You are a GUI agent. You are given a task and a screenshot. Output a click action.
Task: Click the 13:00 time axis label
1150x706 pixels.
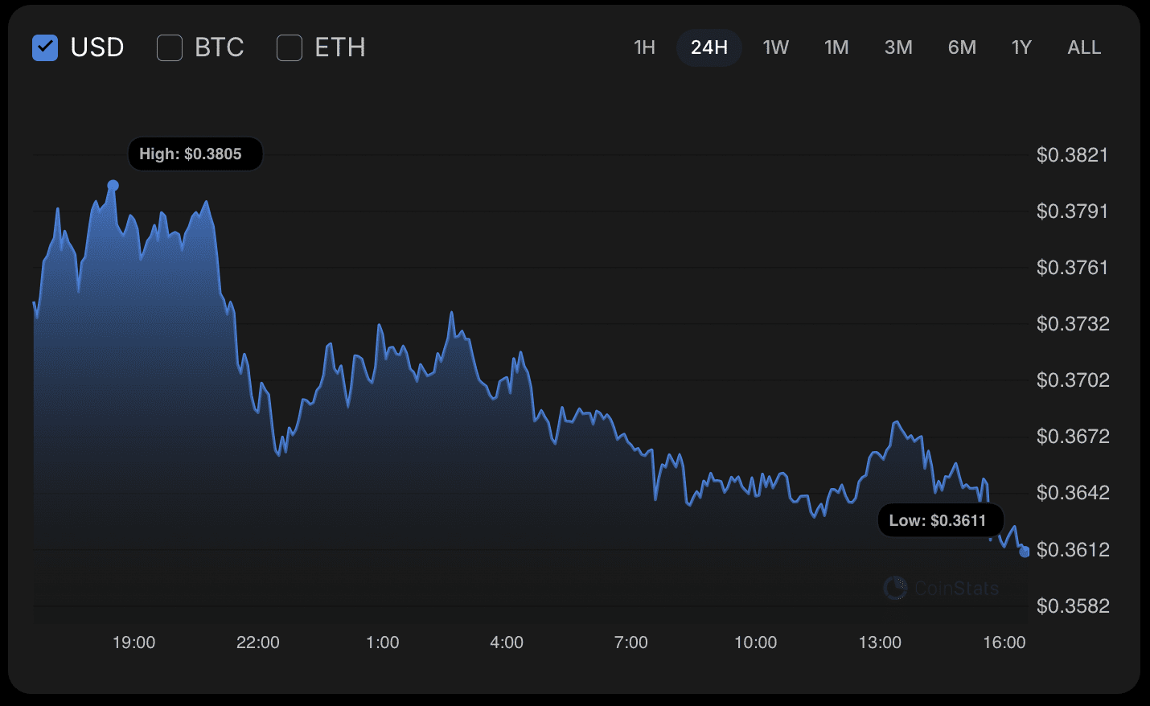(880, 642)
